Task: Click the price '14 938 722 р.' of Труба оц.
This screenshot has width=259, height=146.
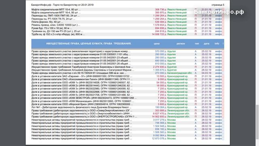Action: click(159, 34)
